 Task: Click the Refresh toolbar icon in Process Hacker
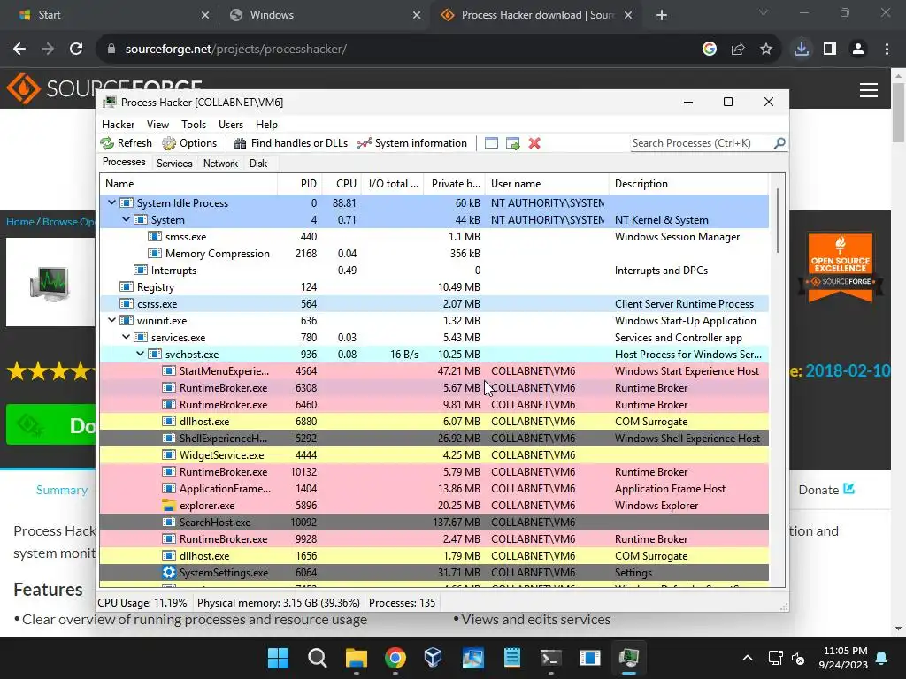pyautogui.click(x=107, y=143)
